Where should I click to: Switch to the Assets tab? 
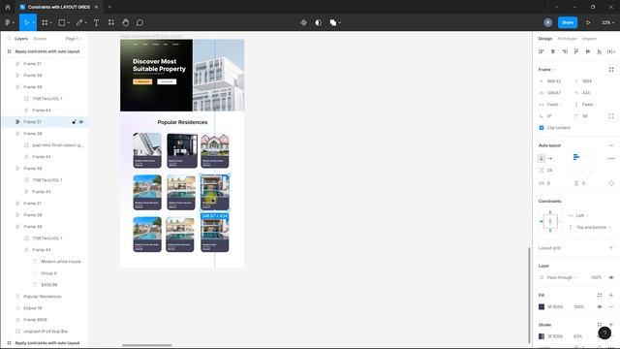pyautogui.click(x=40, y=39)
